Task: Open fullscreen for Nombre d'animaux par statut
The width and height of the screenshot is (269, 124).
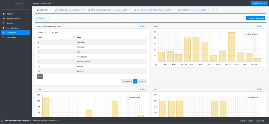Action: coord(138,26)
